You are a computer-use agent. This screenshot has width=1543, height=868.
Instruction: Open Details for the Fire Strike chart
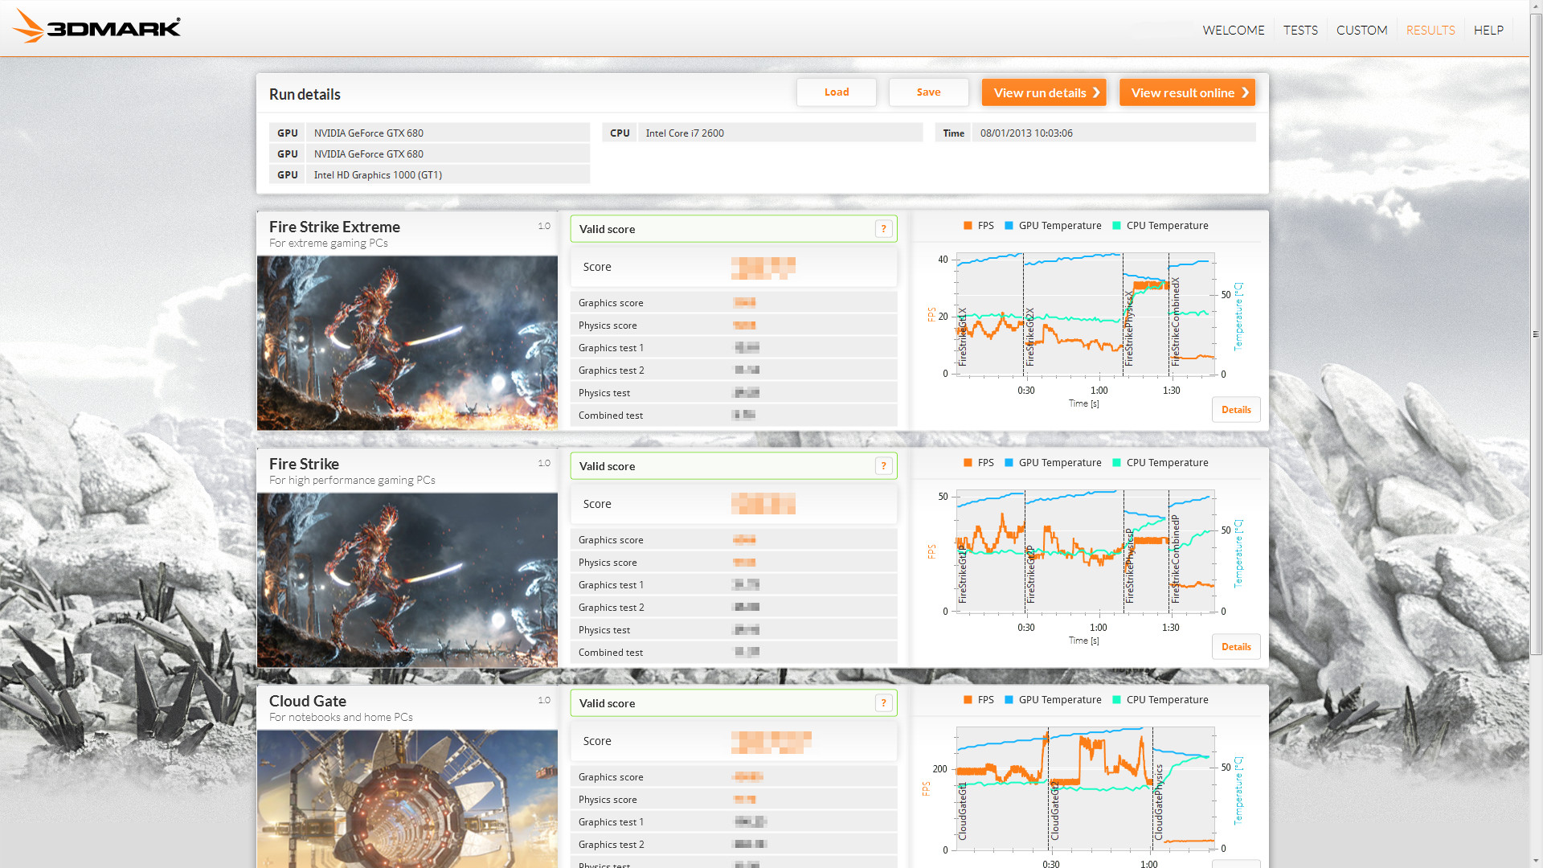(1236, 646)
